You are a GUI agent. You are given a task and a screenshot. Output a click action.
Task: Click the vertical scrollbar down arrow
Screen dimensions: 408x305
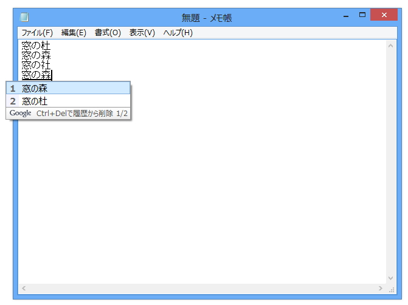(390, 278)
